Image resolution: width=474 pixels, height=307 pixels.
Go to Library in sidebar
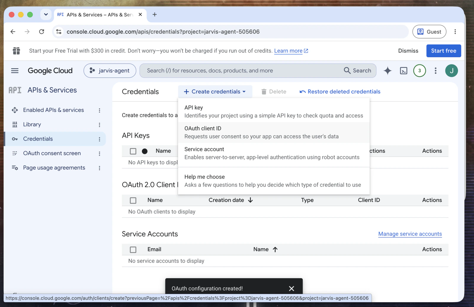(x=32, y=125)
